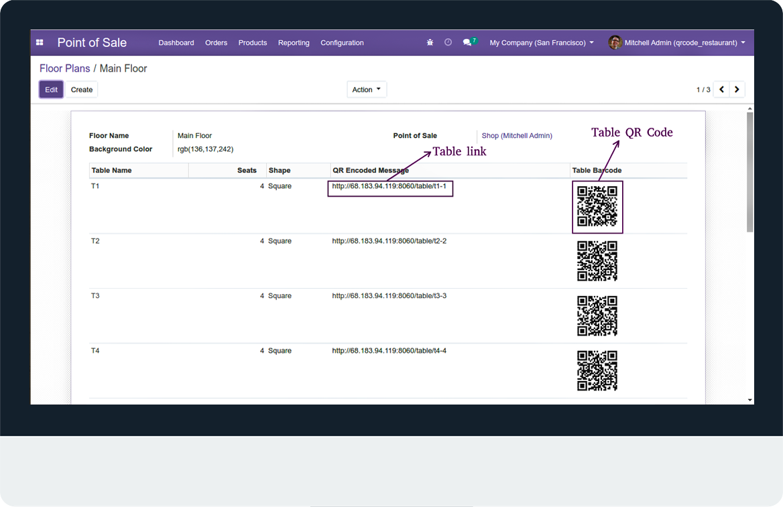Open the Configuration menu
Viewport: 783px width, 507px height.
[x=342, y=42]
